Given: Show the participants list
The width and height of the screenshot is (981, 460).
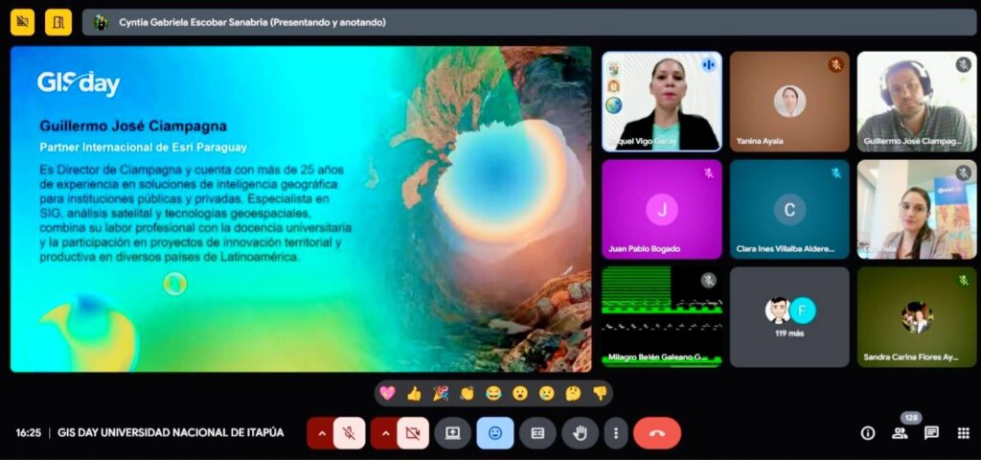Looking at the screenshot, I should 900,433.
